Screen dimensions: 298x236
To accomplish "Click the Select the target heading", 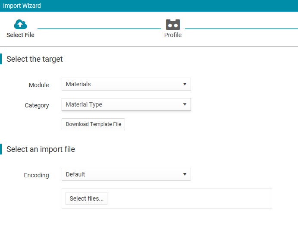I will point(35,59).
